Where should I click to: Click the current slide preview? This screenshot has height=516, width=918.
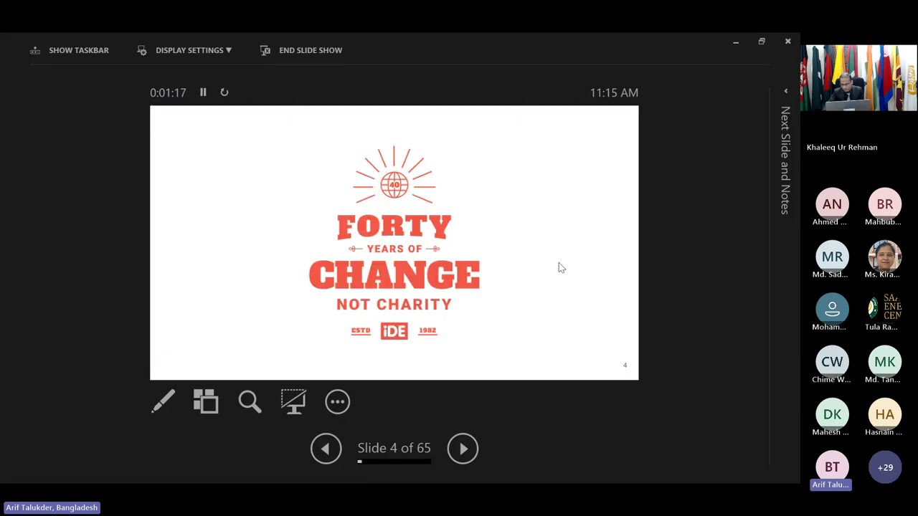pyautogui.click(x=394, y=243)
